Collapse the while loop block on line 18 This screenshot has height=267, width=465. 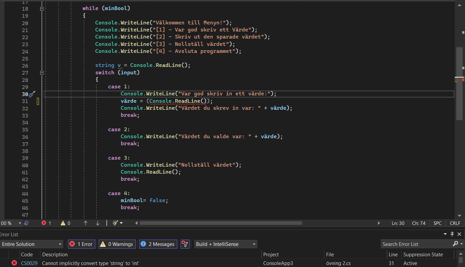[x=42, y=9]
